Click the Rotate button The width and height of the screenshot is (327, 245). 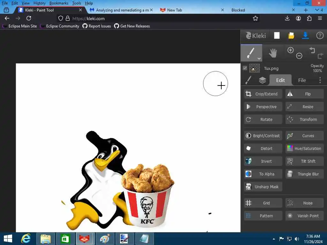263,119
